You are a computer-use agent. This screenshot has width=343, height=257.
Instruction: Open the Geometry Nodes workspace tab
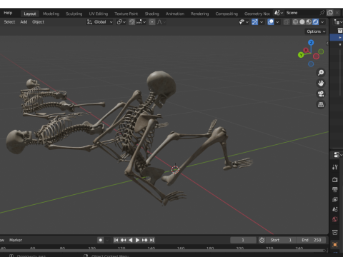[257, 14]
